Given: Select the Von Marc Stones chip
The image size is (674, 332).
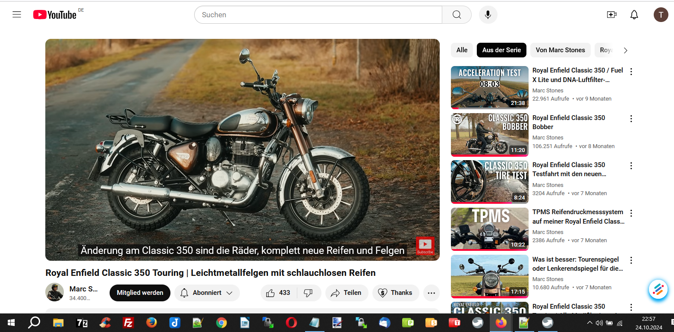Looking at the screenshot, I should tap(560, 50).
